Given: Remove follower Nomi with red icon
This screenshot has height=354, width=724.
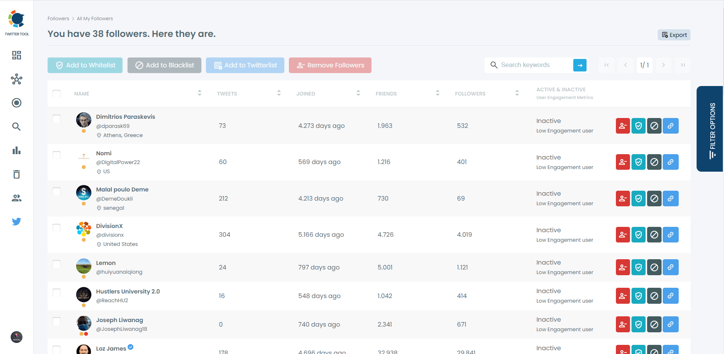Looking at the screenshot, I should [623, 162].
